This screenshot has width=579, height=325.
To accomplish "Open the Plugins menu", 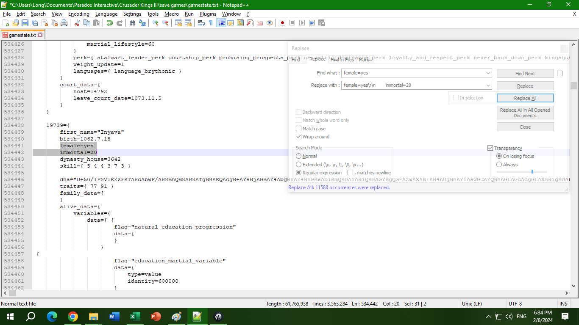I will point(208,14).
